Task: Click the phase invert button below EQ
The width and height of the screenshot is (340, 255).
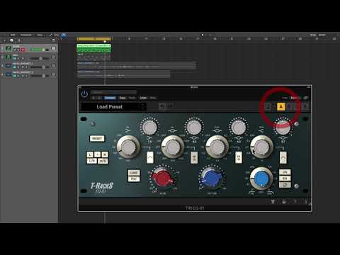Action: click(x=285, y=185)
